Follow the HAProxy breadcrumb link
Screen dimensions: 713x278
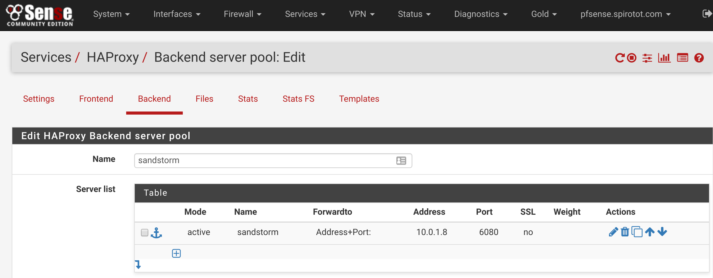(113, 57)
